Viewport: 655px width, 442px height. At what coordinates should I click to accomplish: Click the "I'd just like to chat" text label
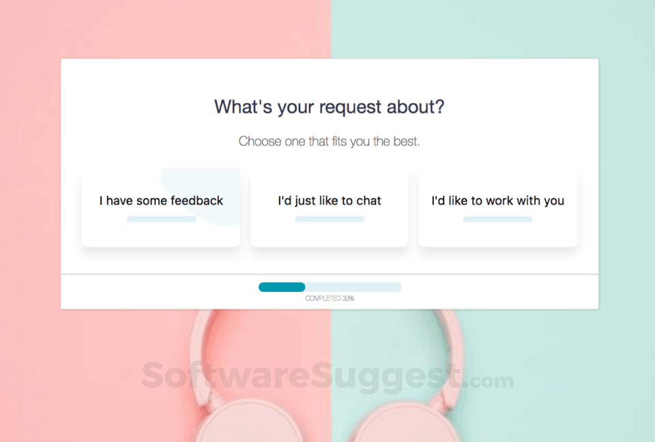tap(330, 201)
